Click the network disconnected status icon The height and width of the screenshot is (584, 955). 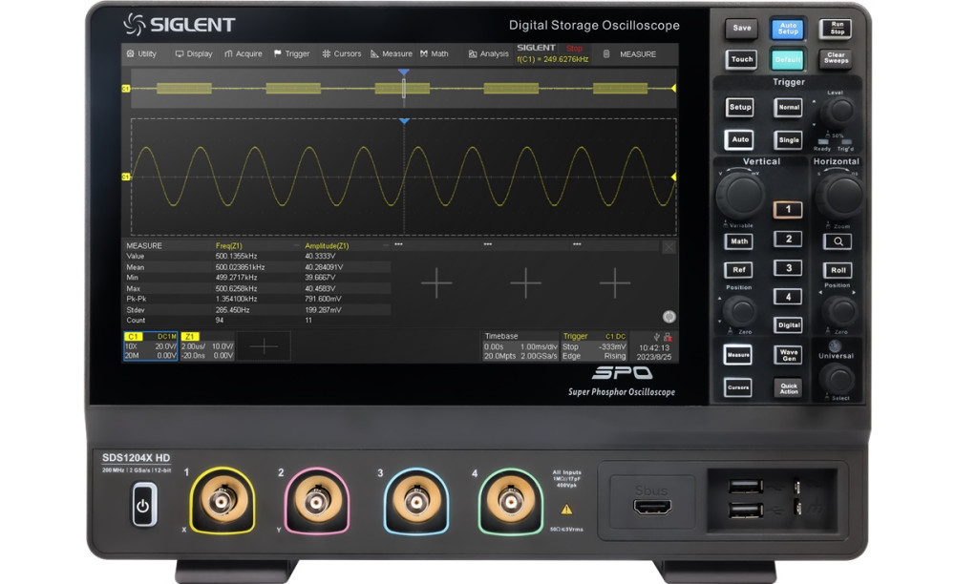click(x=668, y=337)
